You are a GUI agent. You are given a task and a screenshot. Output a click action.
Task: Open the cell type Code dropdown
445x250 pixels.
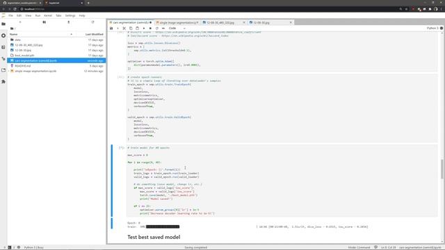[177, 28]
